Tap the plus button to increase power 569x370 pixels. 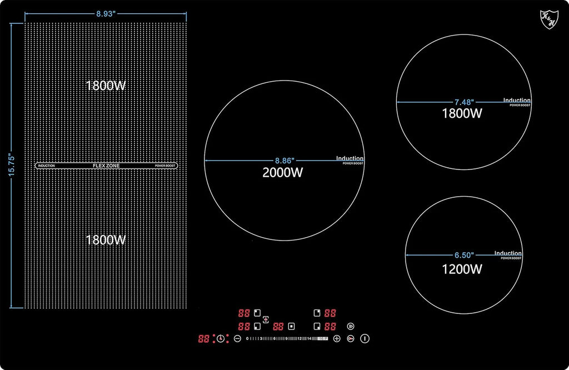[337, 338]
